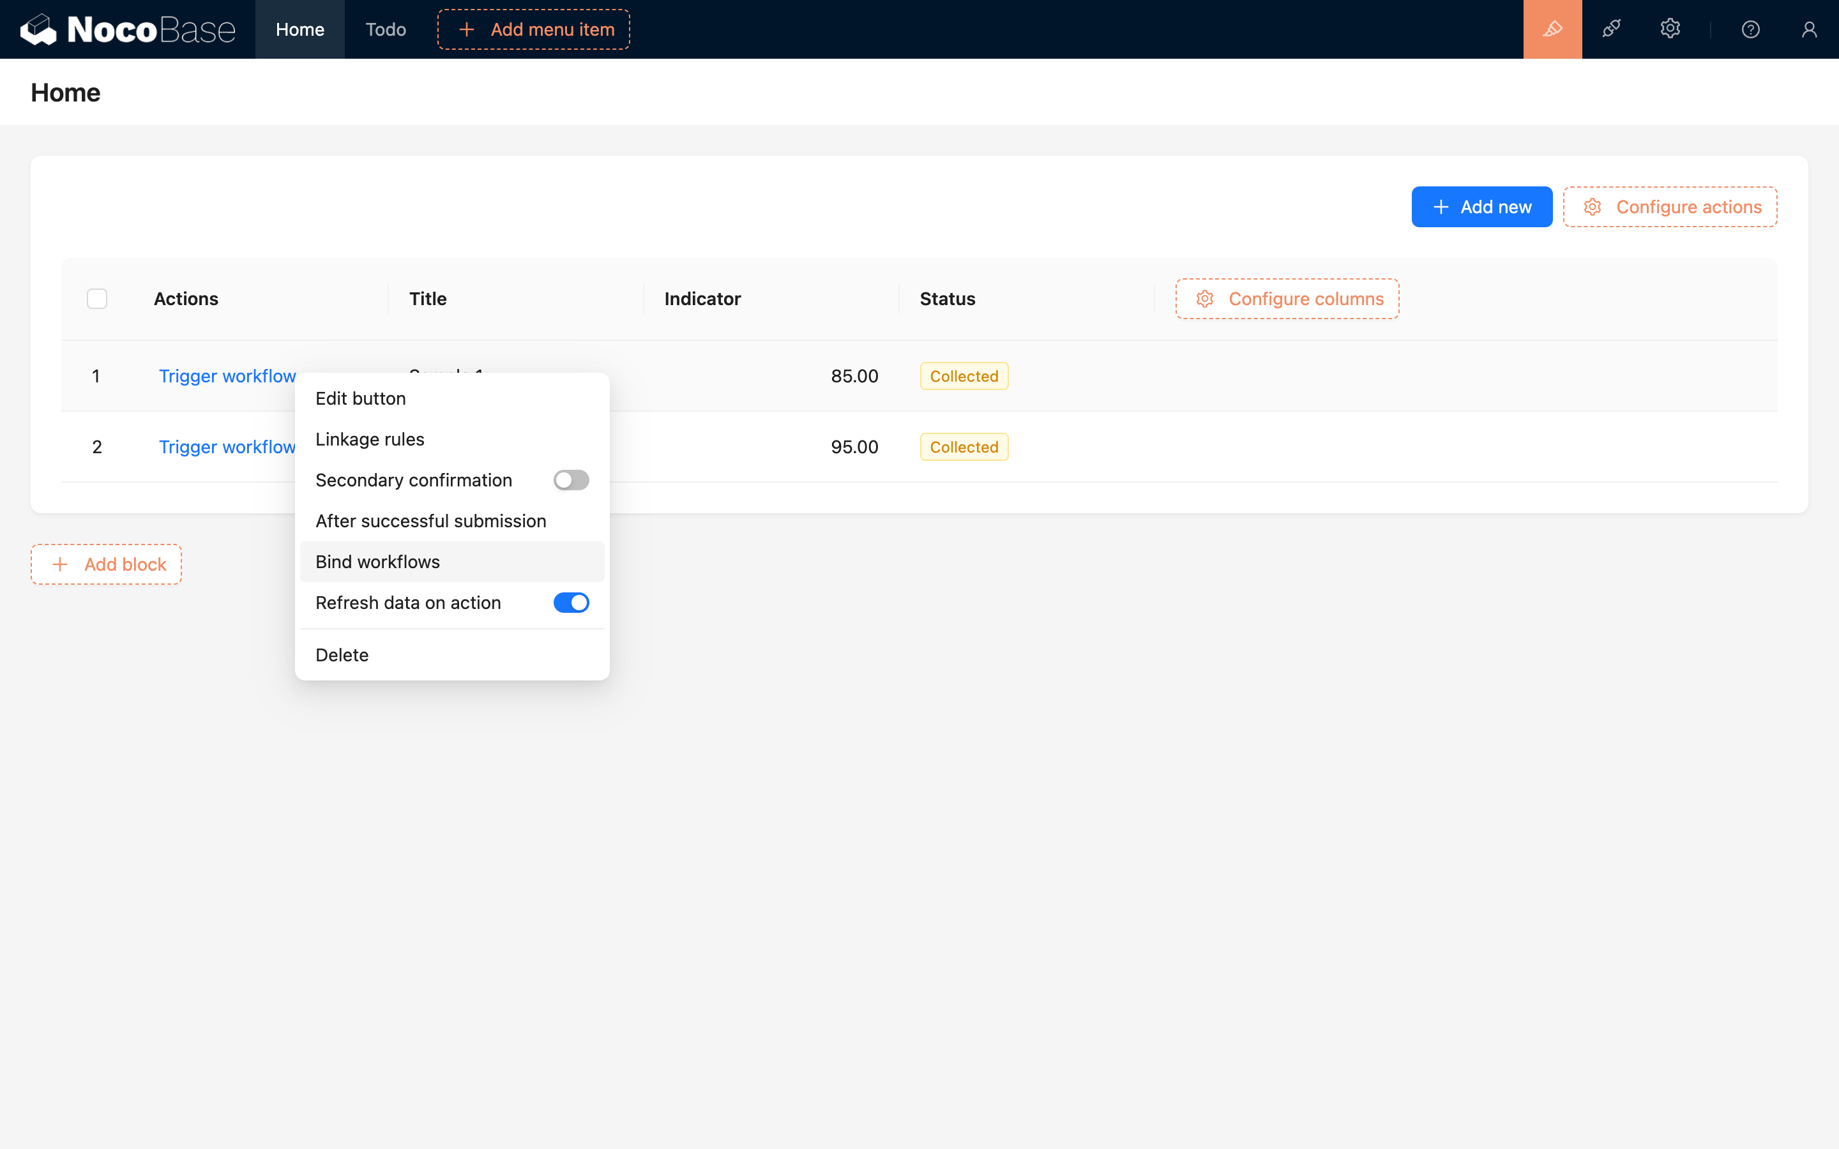Open the help question mark icon
This screenshot has width=1839, height=1149.
(1750, 29)
